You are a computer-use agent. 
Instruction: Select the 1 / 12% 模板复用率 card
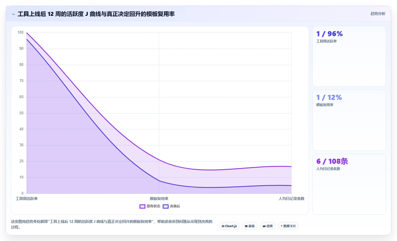coord(349,120)
